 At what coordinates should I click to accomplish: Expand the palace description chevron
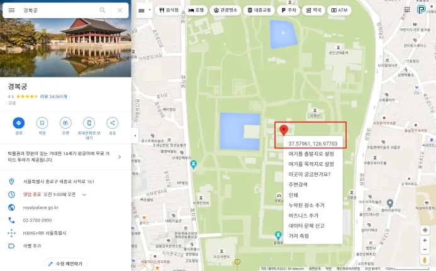click(x=120, y=157)
